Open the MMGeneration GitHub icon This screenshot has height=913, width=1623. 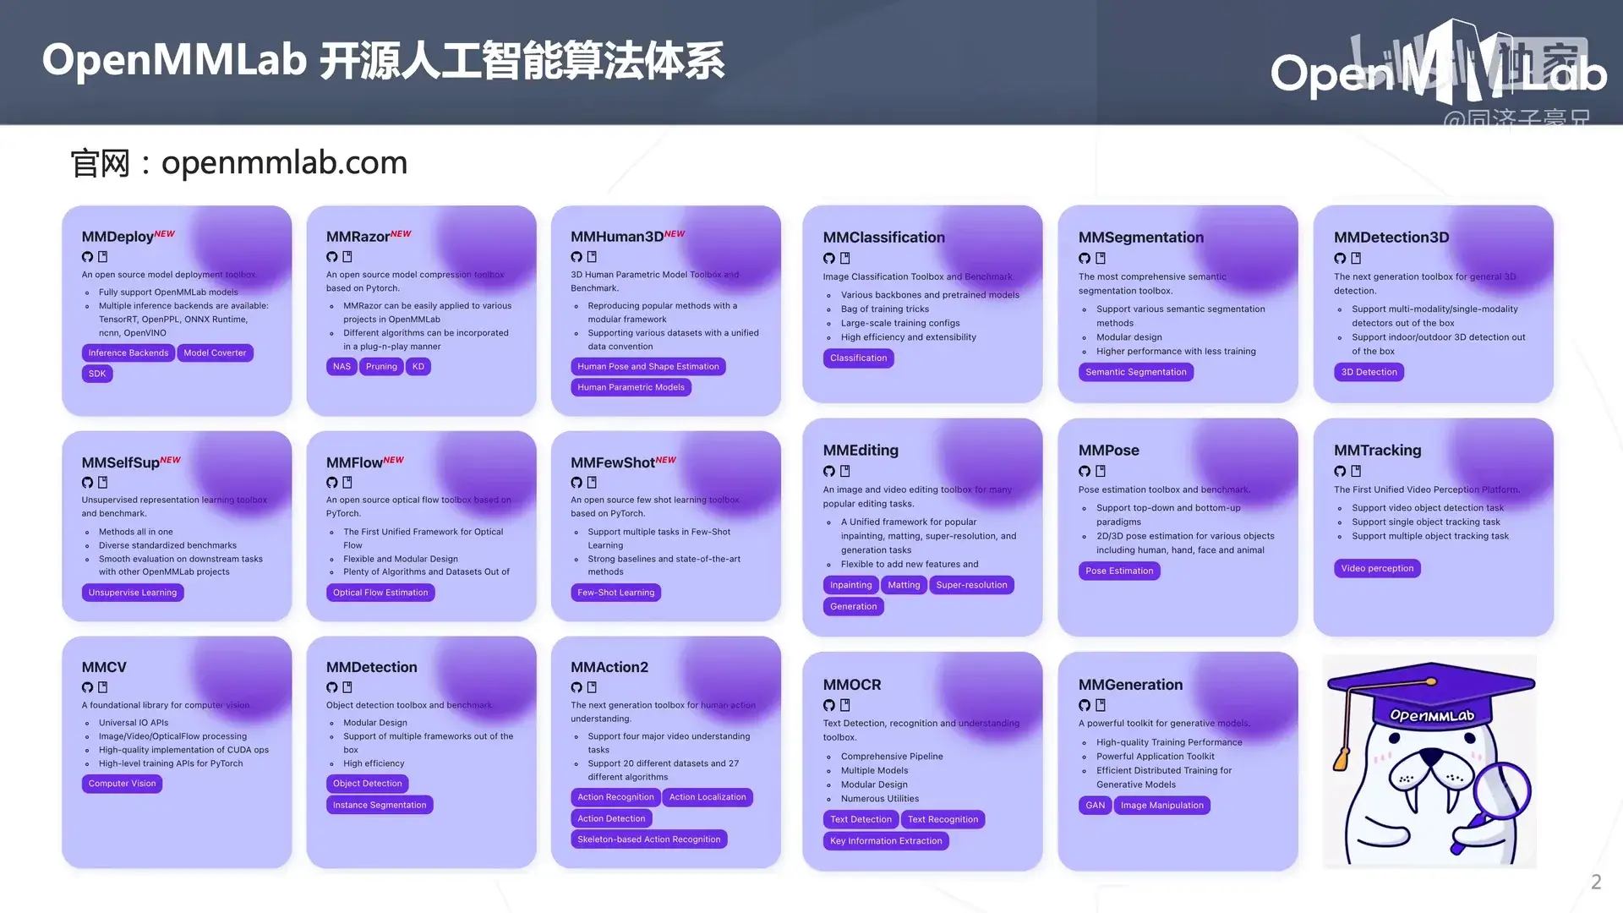(1085, 706)
